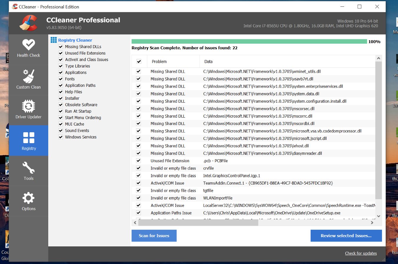Toggle the Applications checkbox
This screenshot has height=264, width=398.
[61, 72]
